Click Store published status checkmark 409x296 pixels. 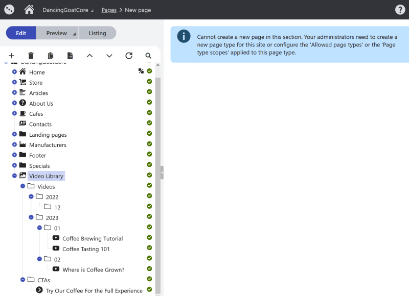[x=149, y=81]
